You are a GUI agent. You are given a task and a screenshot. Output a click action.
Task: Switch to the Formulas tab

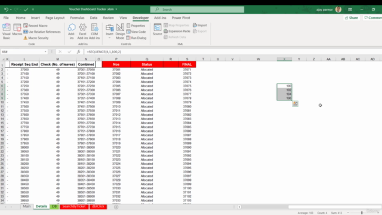click(x=77, y=18)
